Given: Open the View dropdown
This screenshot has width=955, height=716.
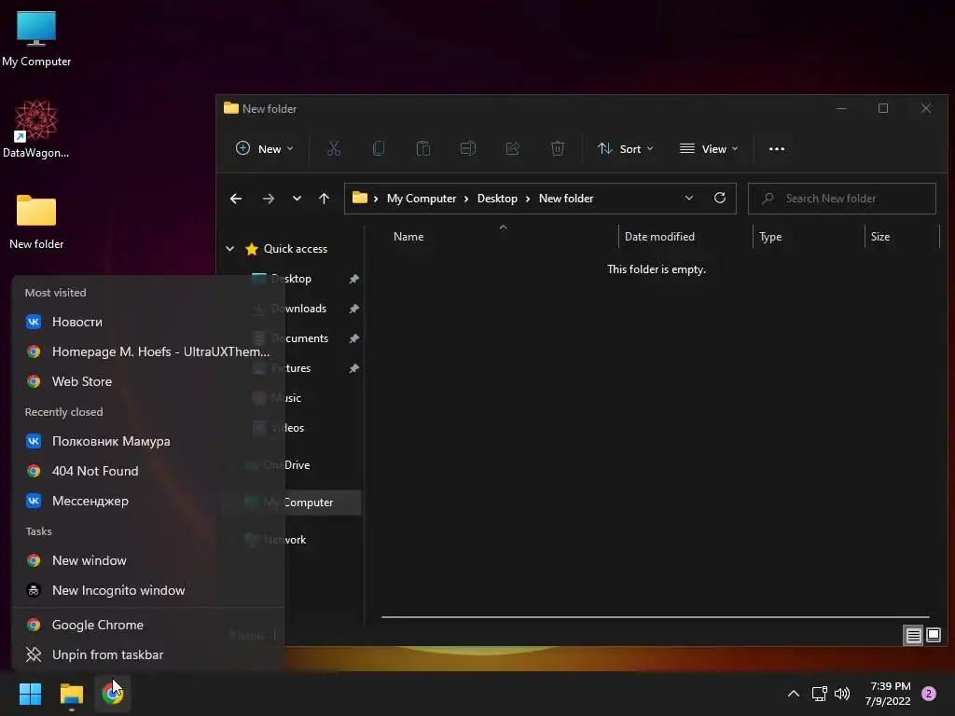Looking at the screenshot, I should coord(709,148).
